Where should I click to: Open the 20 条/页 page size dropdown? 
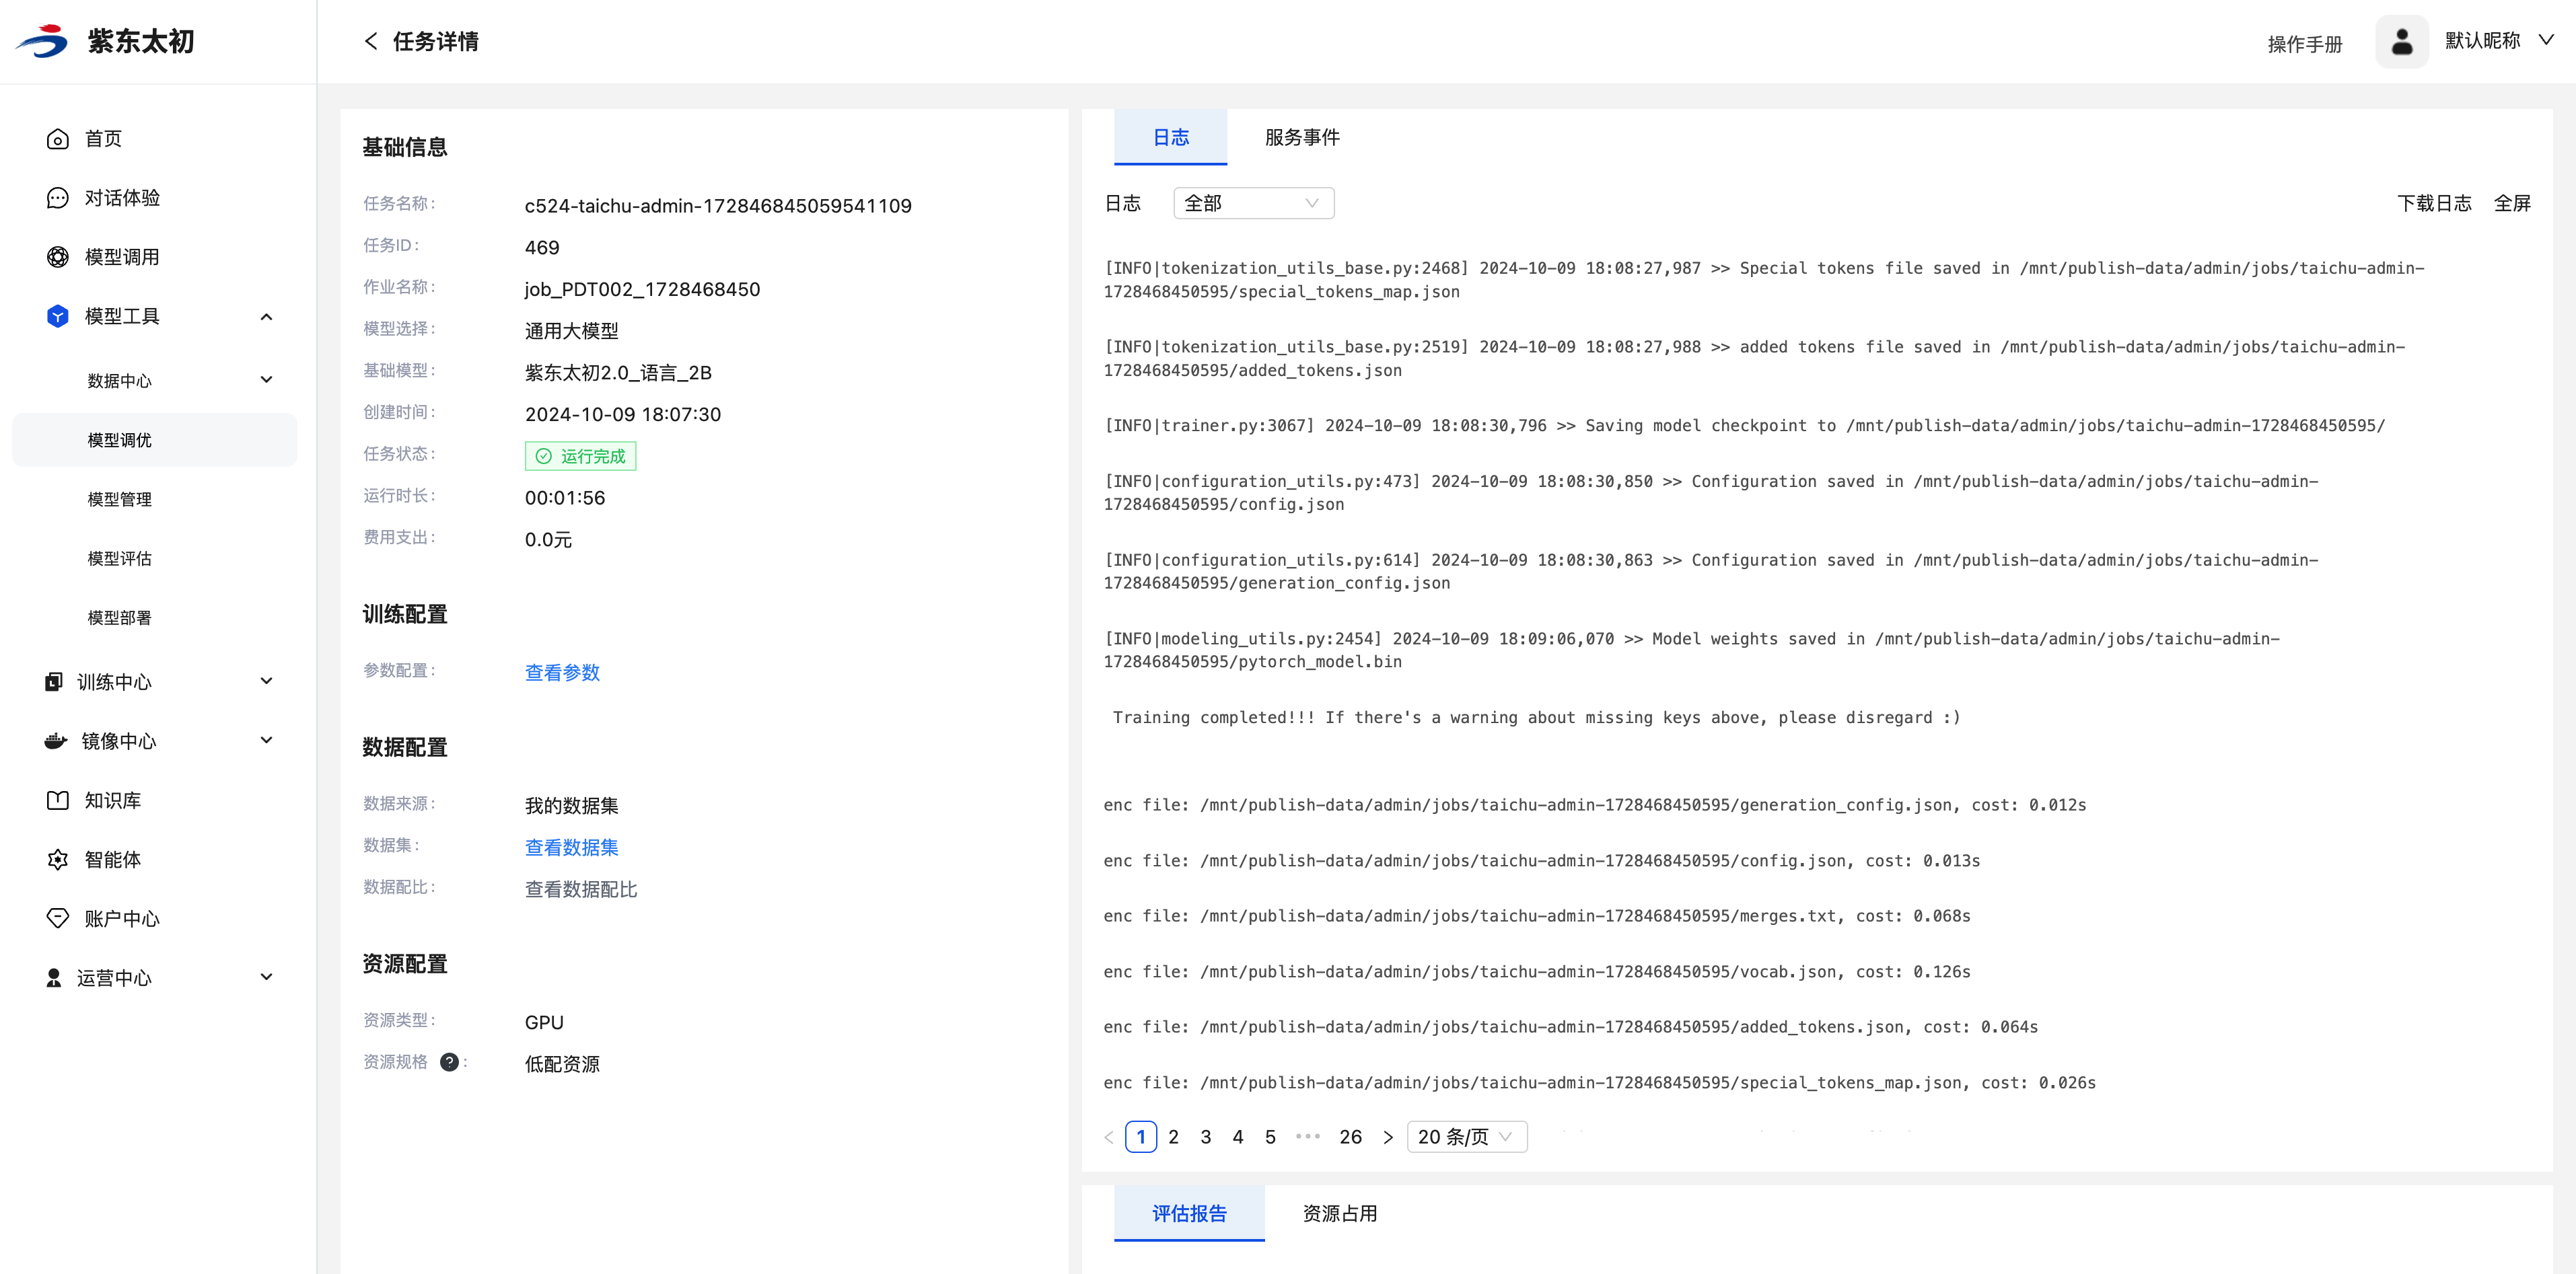pos(1466,1137)
